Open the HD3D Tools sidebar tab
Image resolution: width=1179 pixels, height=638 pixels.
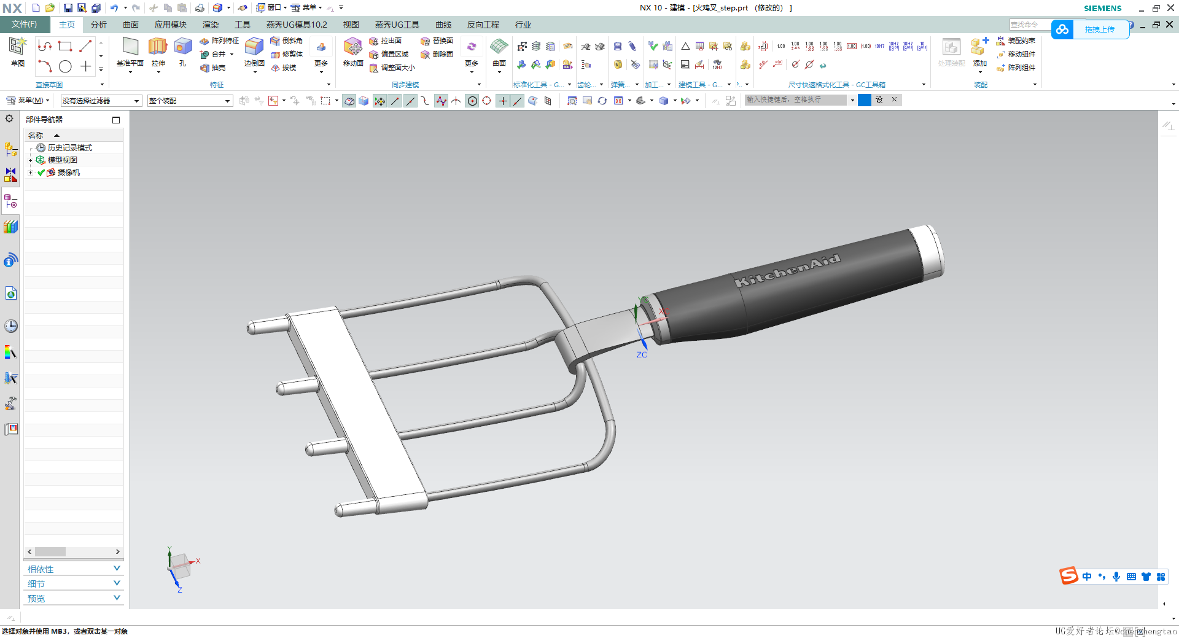pos(10,260)
